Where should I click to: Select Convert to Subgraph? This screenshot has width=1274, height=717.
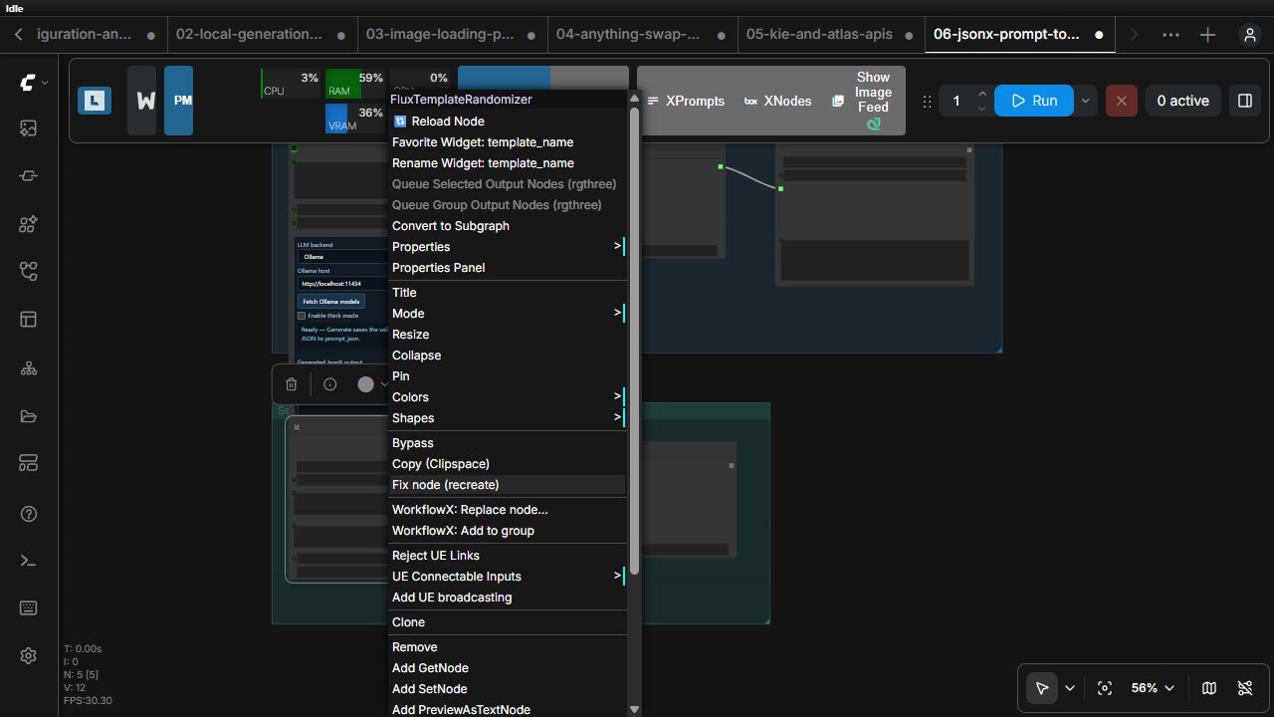coord(508,226)
